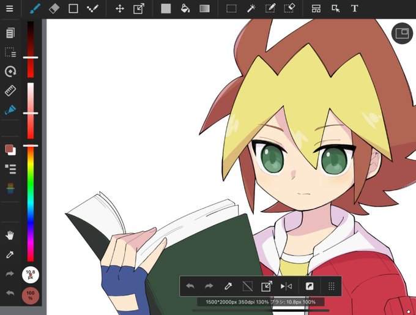Screen dimensions: 416x315
Task: Click redo in floating shortcut bar
Action: (x=209, y=286)
